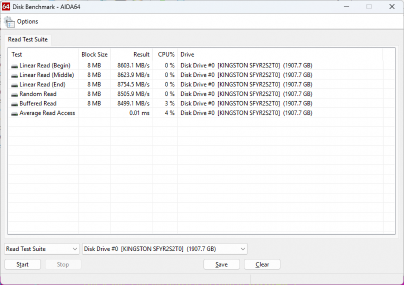Select the Linear Read (Begin) row label
The image size is (404, 285).
[x=45, y=66]
